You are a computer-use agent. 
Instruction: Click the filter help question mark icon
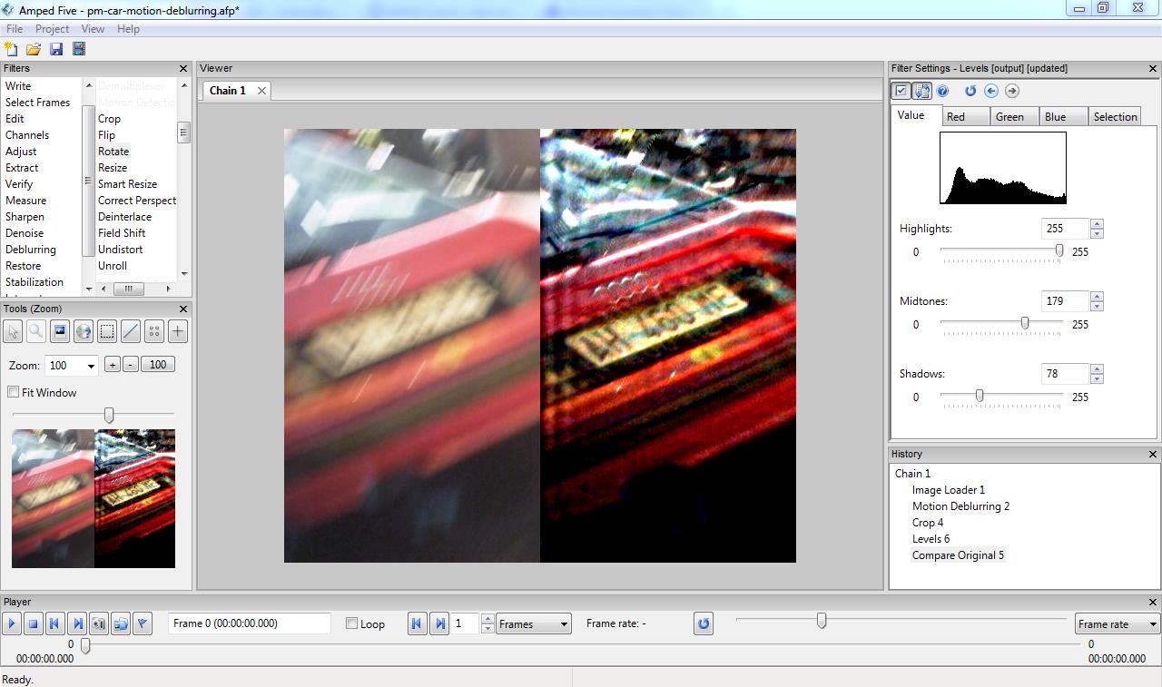point(943,91)
